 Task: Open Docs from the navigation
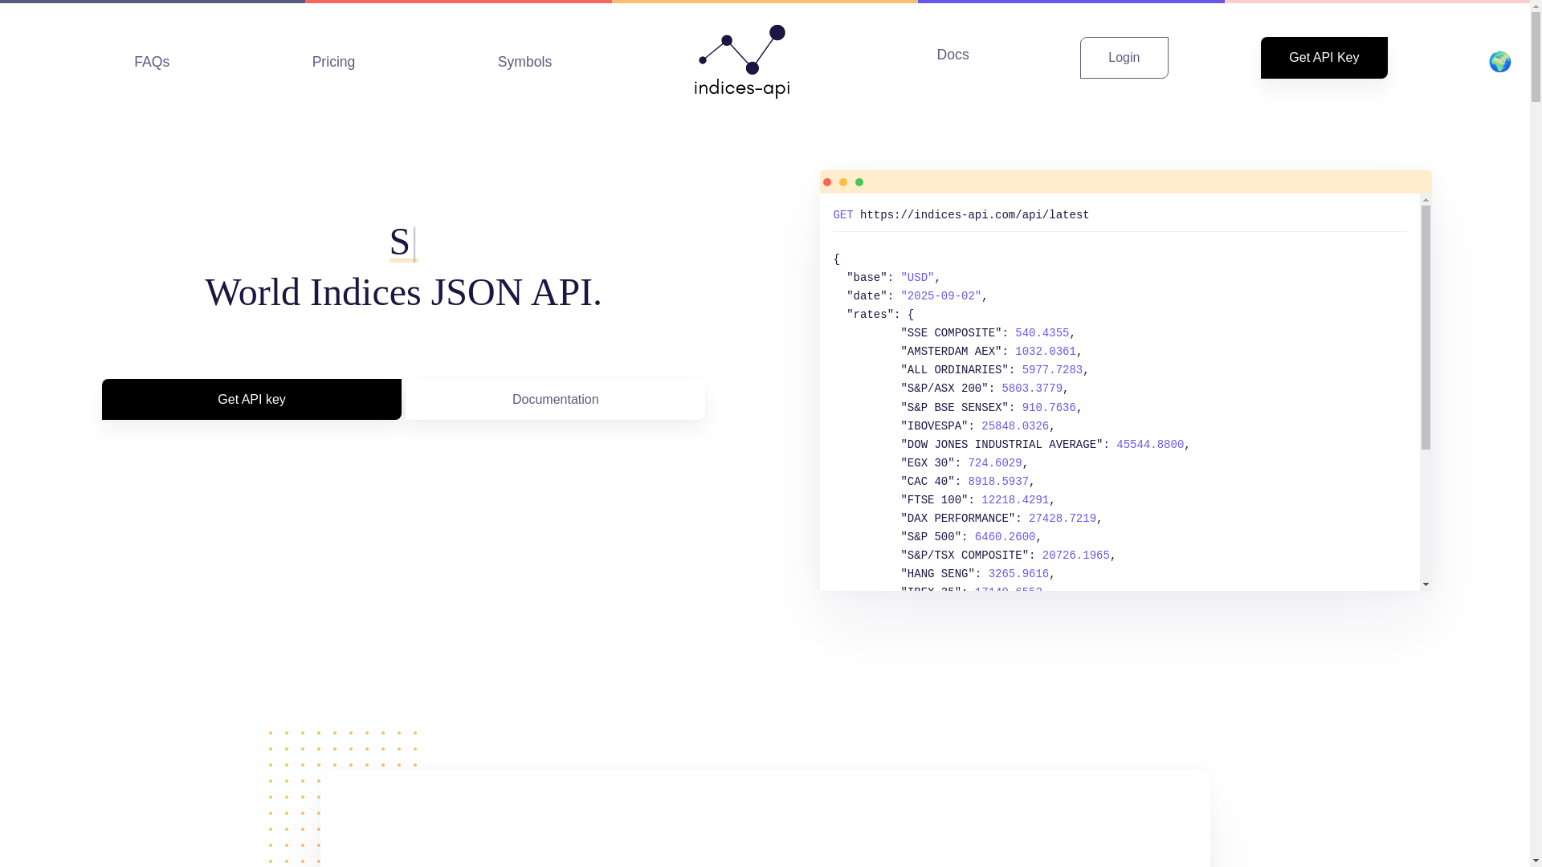[953, 55]
